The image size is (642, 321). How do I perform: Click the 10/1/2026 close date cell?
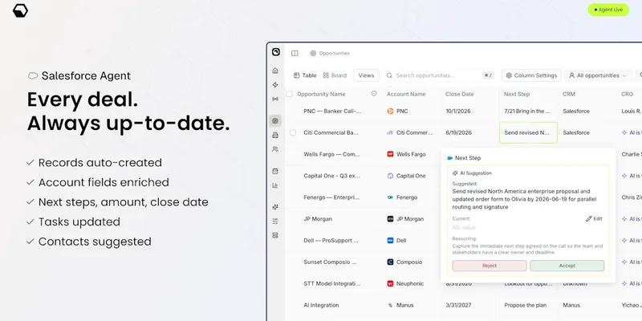tap(457, 111)
